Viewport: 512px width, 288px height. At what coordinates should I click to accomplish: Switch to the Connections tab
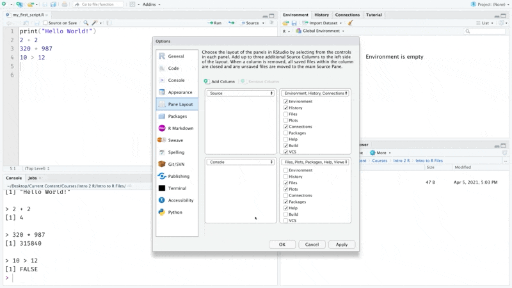click(x=347, y=15)
